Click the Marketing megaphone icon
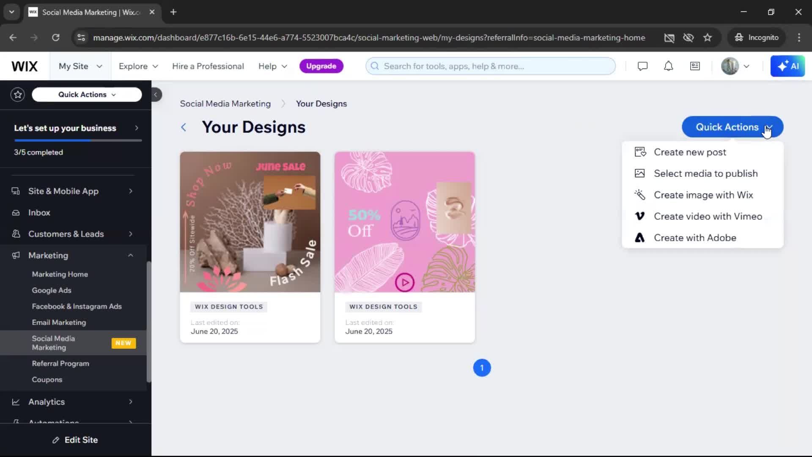 point(16,256)
